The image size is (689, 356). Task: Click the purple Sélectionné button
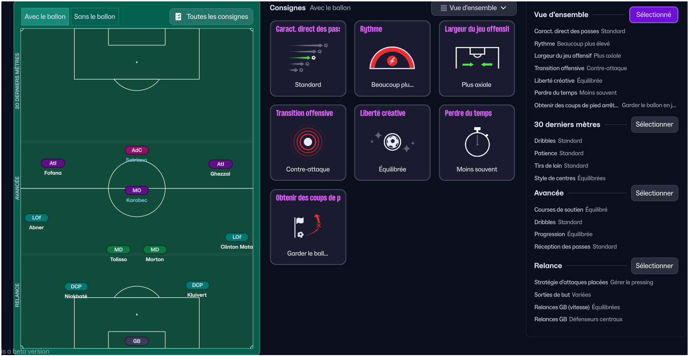[x=653, y=15]
